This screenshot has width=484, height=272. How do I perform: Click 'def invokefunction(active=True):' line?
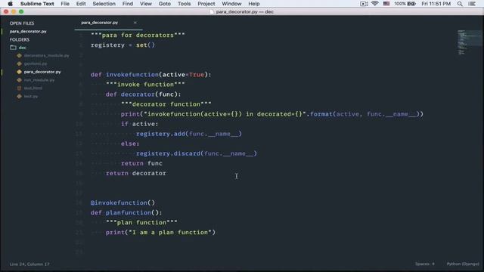click(151, 75)
